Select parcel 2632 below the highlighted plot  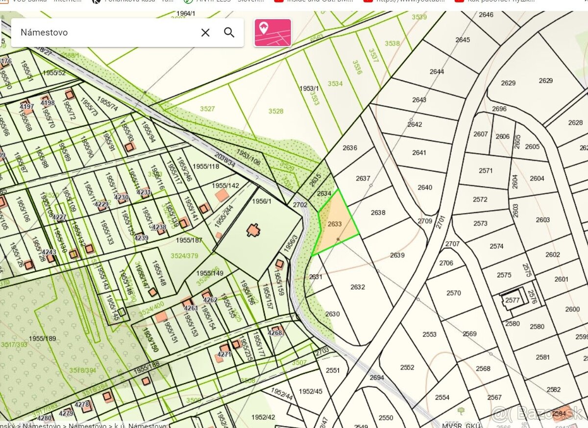[x=357, y=287]
